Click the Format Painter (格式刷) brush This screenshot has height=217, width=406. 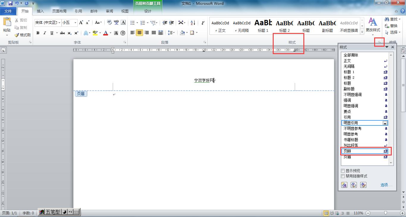pyautogui.click(x=17, y=35)
